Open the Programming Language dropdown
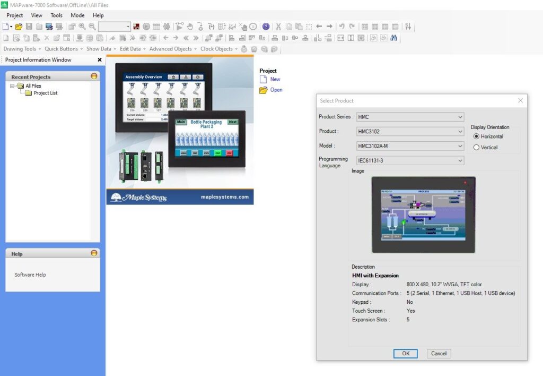This screenshot has width=543, height=376. [x=410, y=160]
